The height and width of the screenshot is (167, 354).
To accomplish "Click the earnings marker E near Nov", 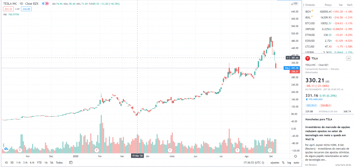I will tap(21, 150).
